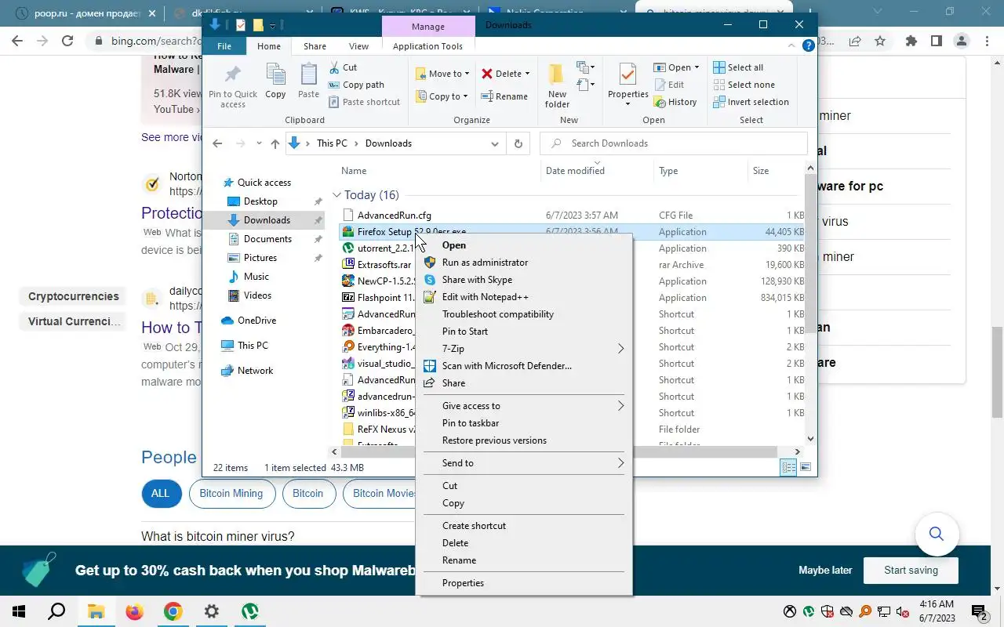The height and width of the screenshot is (627, 1004).
Task: Click the ALL filter chip
Action: [160, 494]
